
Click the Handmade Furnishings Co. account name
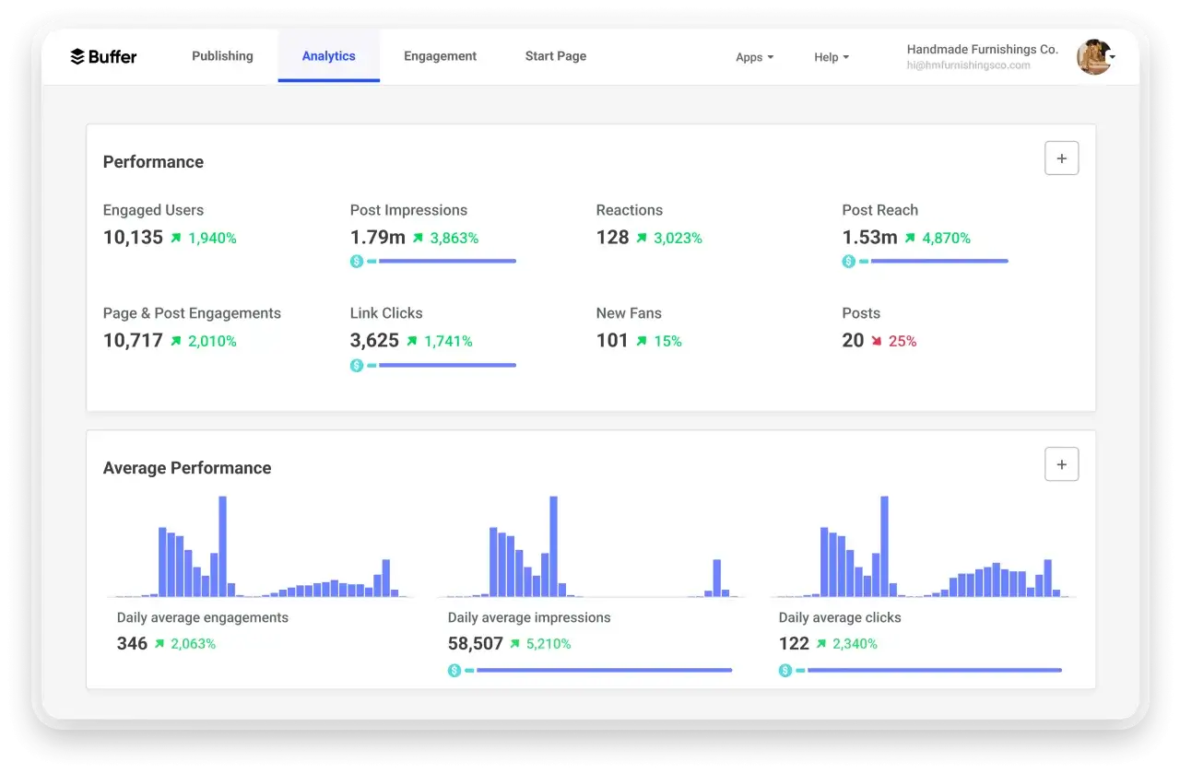click(982, 50)
